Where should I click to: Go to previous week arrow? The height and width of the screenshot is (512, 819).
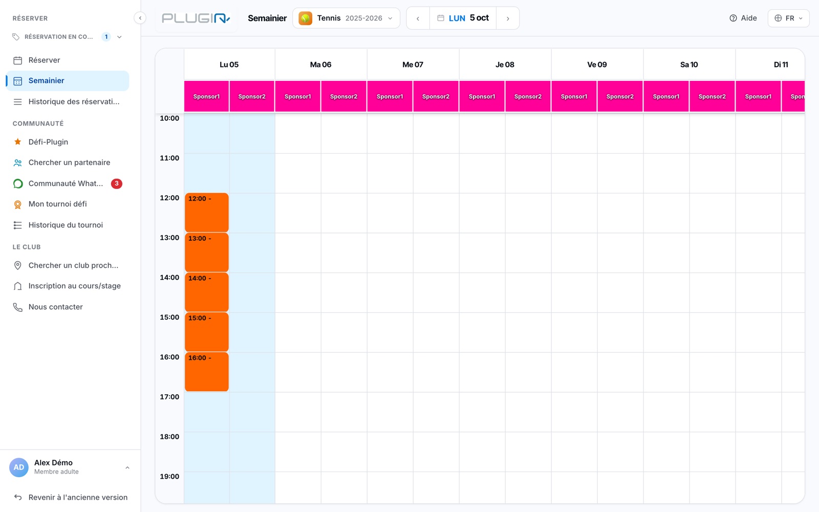[x=418, y=18]
